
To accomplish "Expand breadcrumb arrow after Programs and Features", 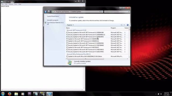I will (x=70, y=12).
